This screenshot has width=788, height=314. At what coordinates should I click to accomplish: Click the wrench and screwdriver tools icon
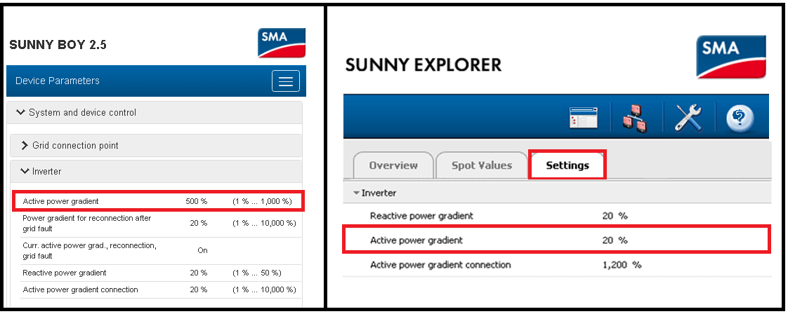pos(688,117)
